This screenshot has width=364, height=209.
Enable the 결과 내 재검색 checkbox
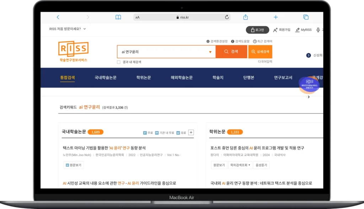(x=119, y=62)
